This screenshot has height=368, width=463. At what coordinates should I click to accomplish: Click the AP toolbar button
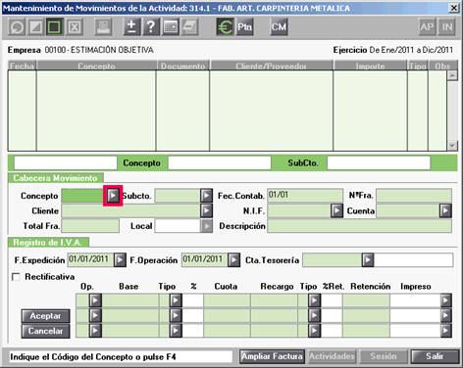427,26
